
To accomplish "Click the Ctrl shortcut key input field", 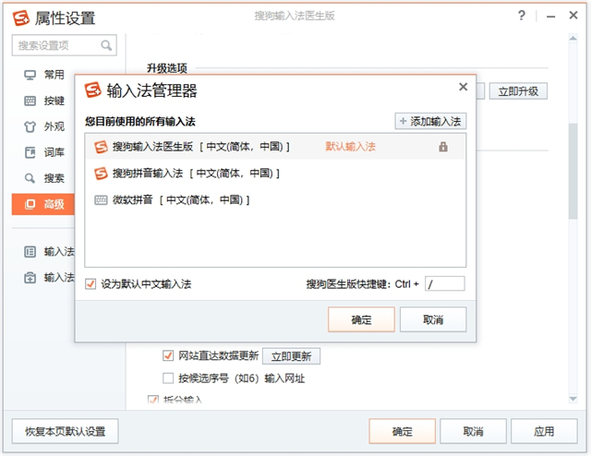I will coord(444,283).
